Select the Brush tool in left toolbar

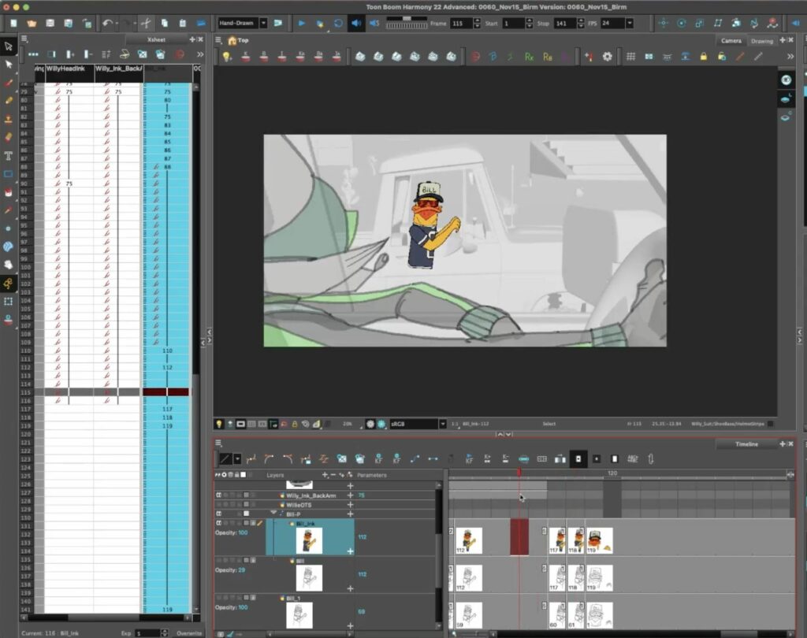[x=8, y=83]
